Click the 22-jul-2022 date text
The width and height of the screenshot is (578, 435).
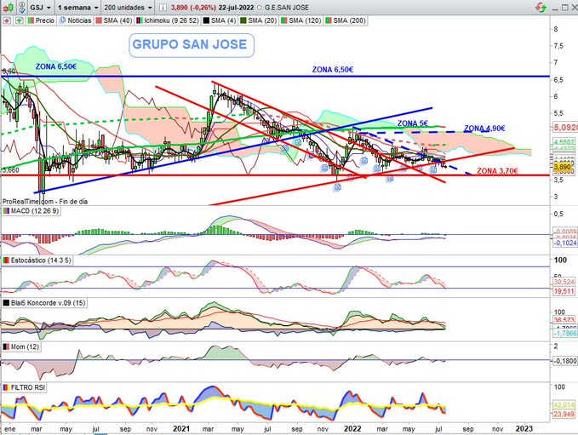click(x=236, y=8)
